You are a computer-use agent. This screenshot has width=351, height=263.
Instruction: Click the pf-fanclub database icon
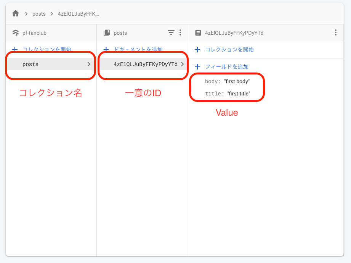(15, 33)
